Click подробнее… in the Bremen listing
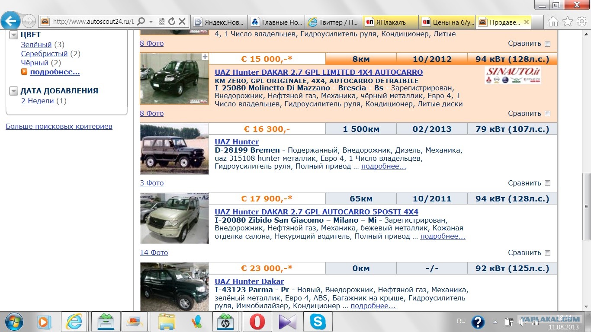The image size is (591, 332). (384, 166)
